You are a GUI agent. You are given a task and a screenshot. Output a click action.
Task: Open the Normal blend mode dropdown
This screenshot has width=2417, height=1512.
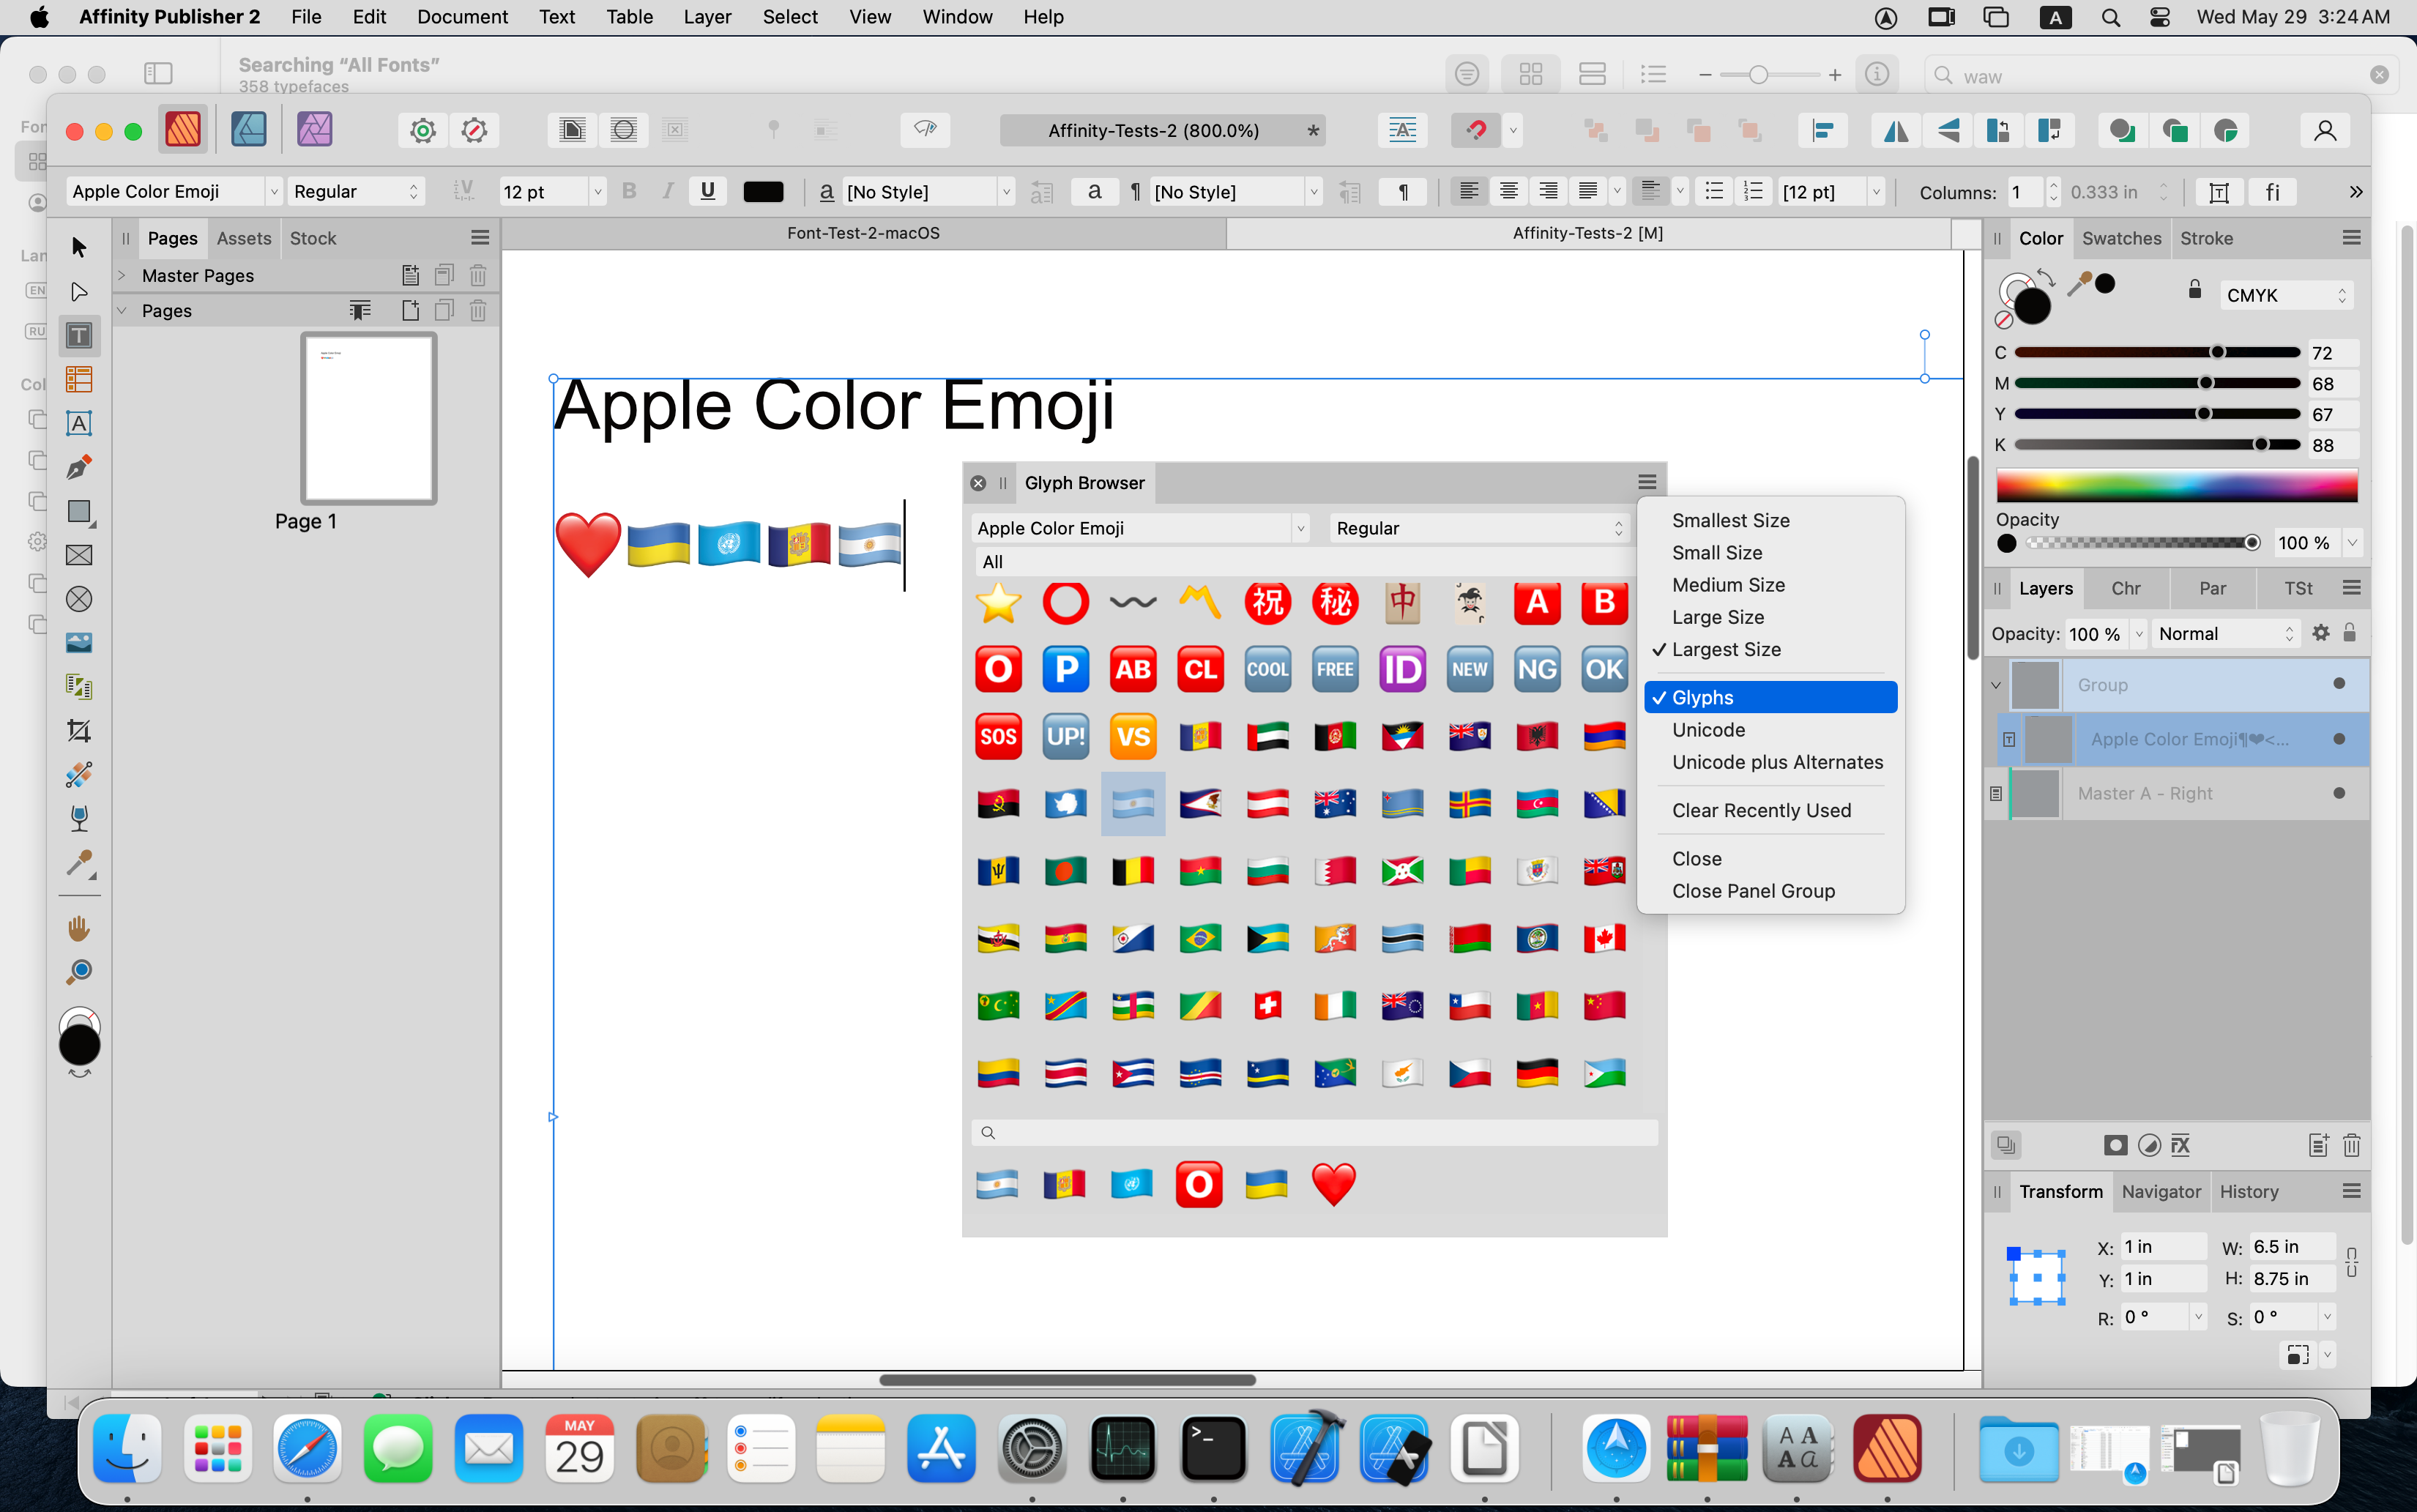tap(2225, 633)
